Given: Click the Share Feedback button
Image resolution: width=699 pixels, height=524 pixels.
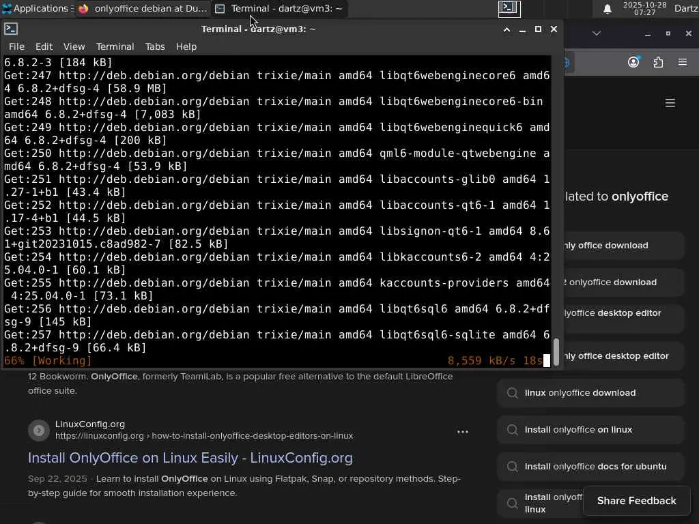Looking at the screenshot, I should pos(636,501).
